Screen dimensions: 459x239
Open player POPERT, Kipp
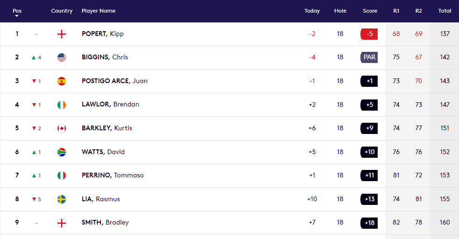[102, 34]
